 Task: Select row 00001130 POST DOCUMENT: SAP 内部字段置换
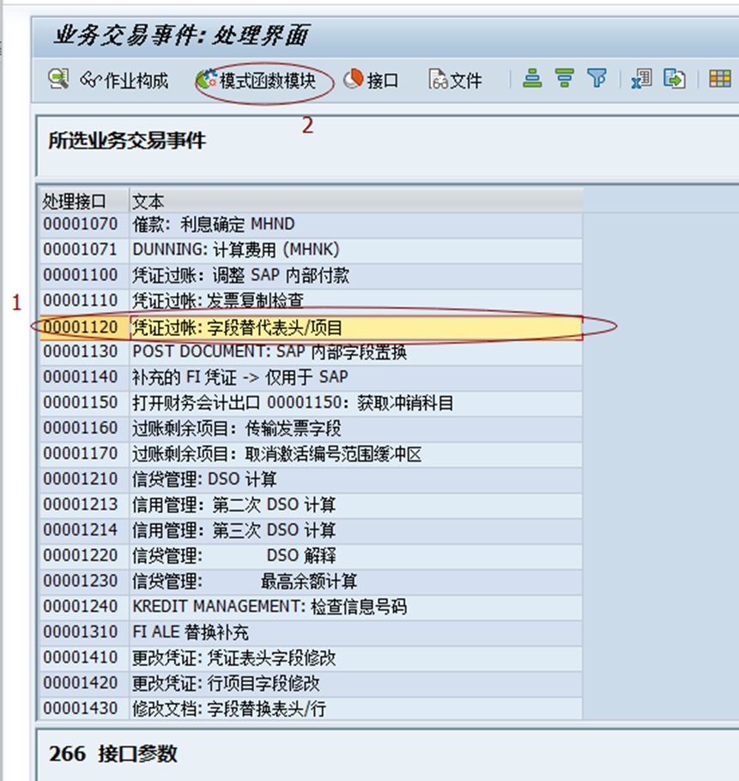click(311, 352)
